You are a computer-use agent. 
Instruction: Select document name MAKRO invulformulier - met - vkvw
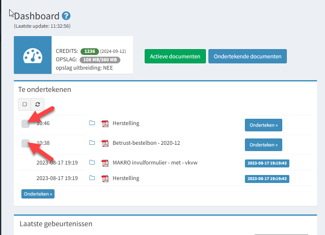click(x=155, y=163)
